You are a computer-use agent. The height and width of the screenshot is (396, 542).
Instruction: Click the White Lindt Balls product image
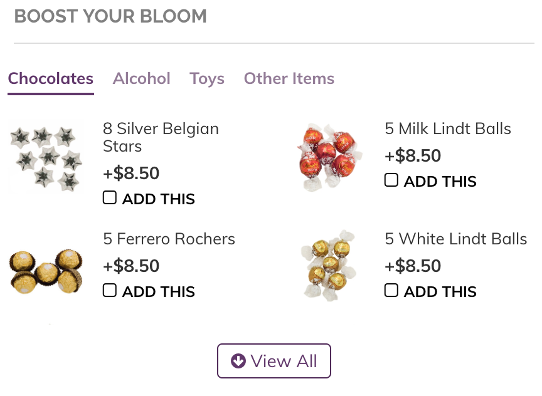[327, 265]
